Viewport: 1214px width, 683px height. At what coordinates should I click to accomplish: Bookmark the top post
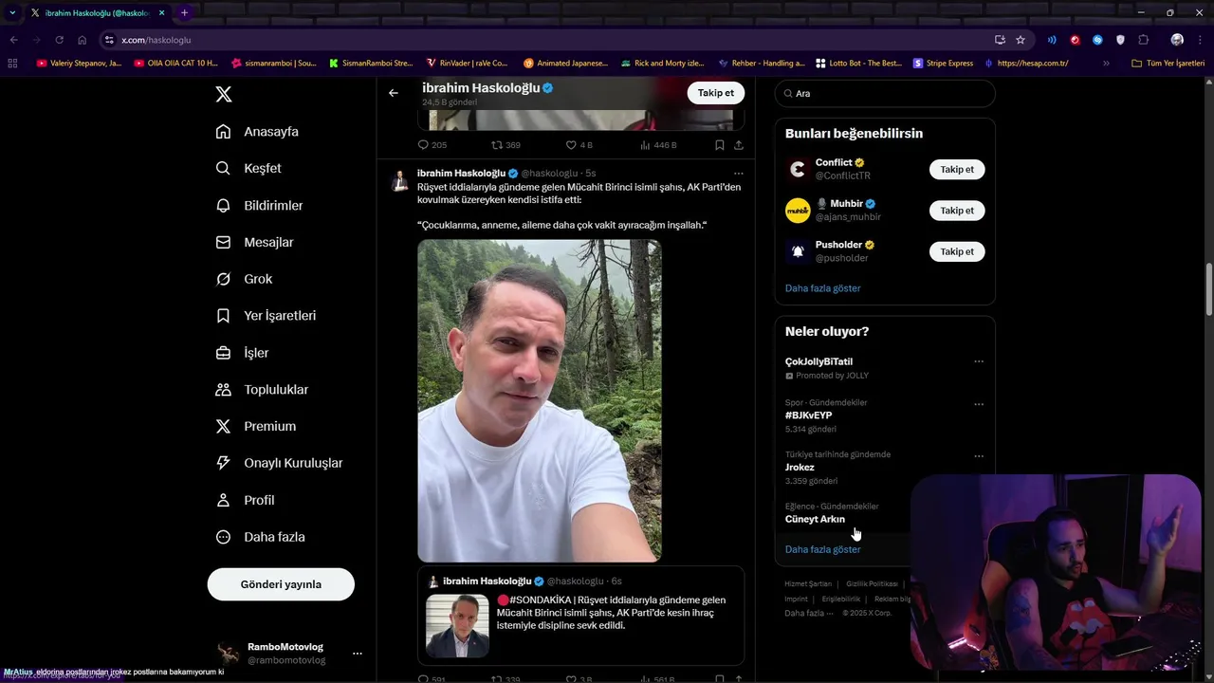tap(719, 145)
